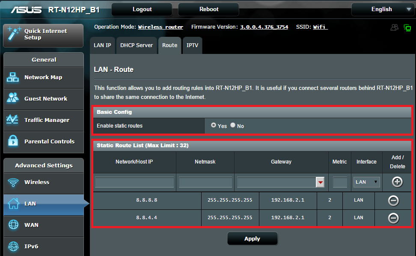Click the 8.8.4.4 host IP cell

[147, 217]
